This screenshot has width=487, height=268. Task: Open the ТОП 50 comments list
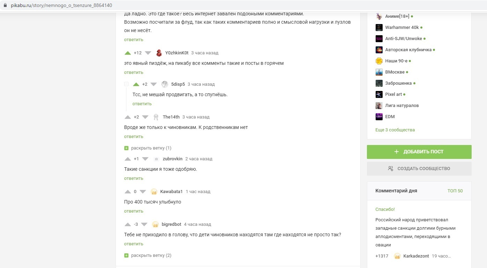point(455,191)
